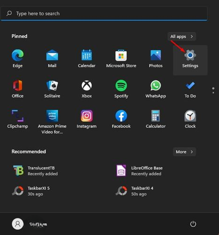Launch the Mail app
The height and width of the screenshot is (235, 219).
point(52,59)
